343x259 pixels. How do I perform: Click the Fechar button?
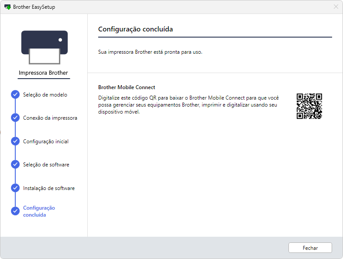[310, 248]
